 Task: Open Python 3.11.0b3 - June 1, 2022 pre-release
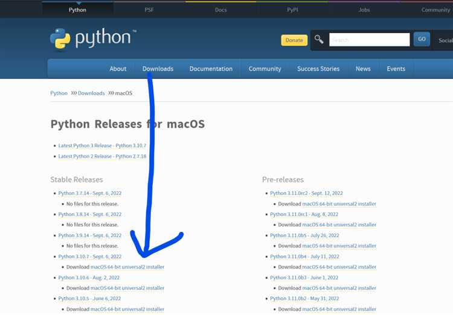coord(304,278)
